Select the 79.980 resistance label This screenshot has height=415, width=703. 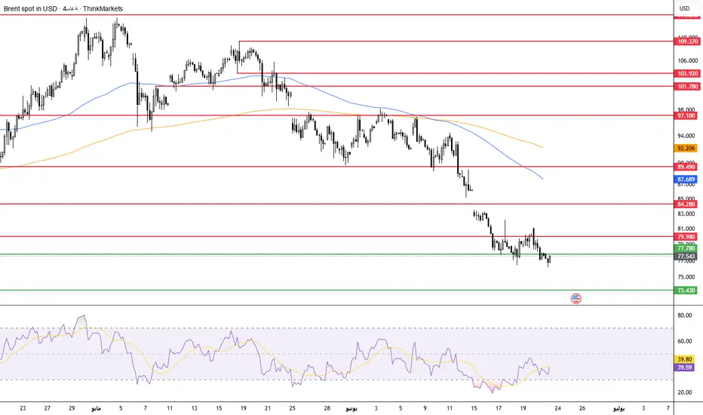686,237
